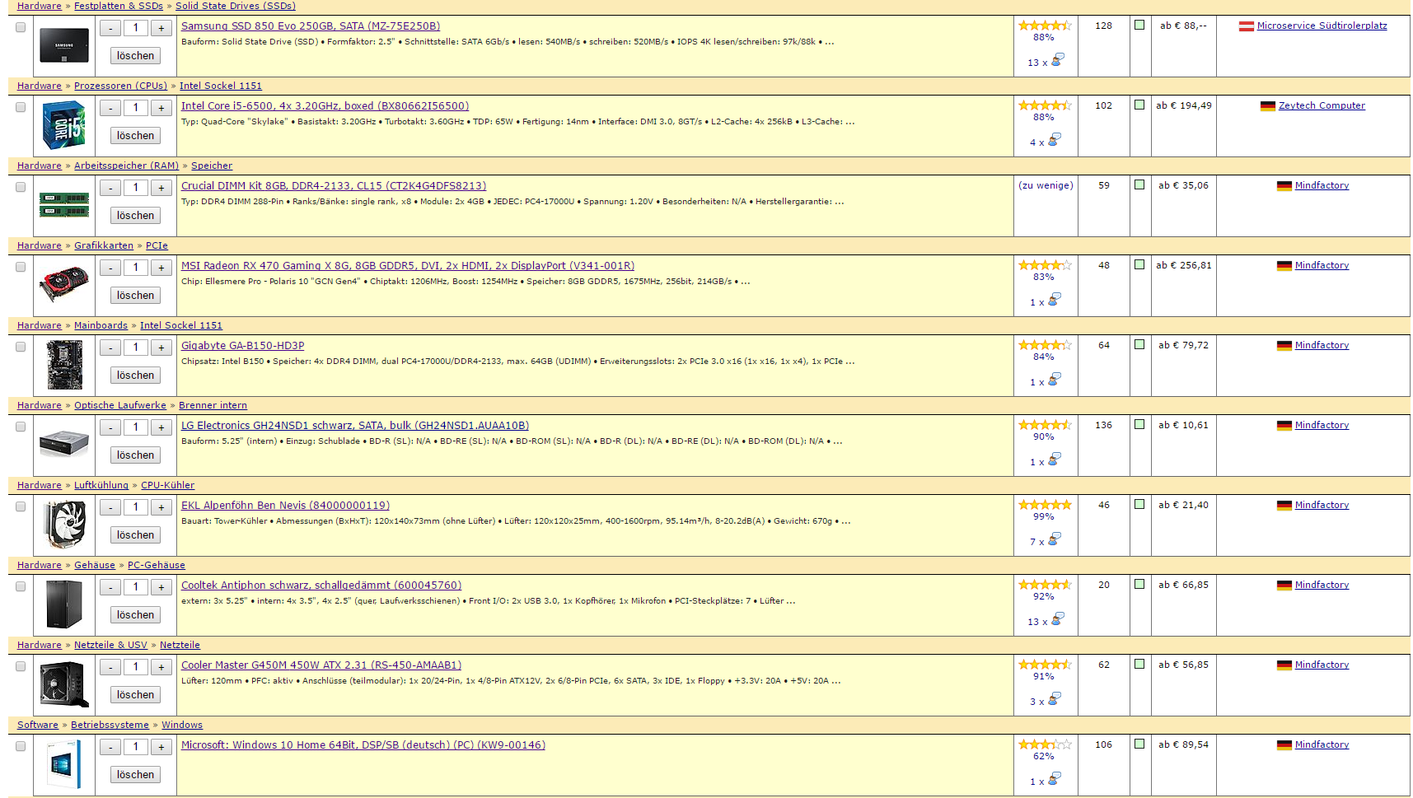Screen dimensions: 1413x798
Task: Open reviews icon for Gigabyte GA-B150-HD3P
Action: 1055,379
